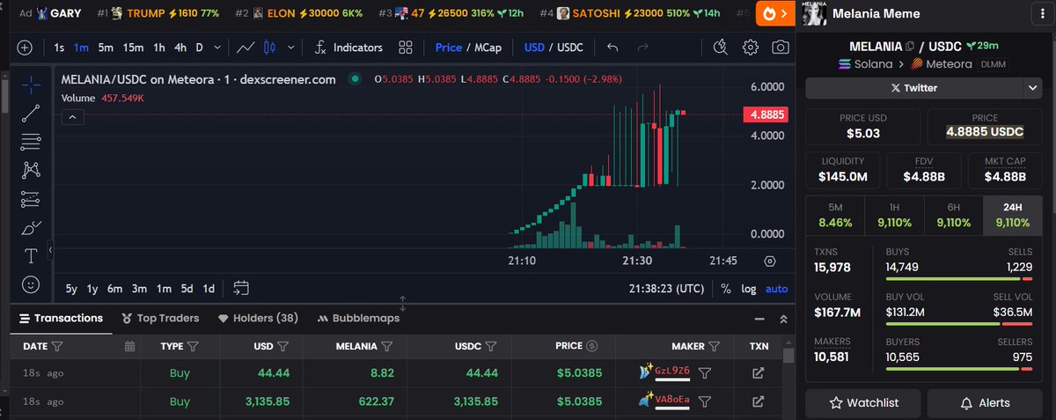Open the Holders (38) tab
The width and height of the screenshot is (1056, 420).
pyautogui.click(x=259, y=318)
